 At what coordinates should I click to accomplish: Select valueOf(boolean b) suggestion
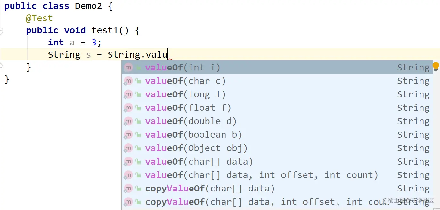(277, 134)
